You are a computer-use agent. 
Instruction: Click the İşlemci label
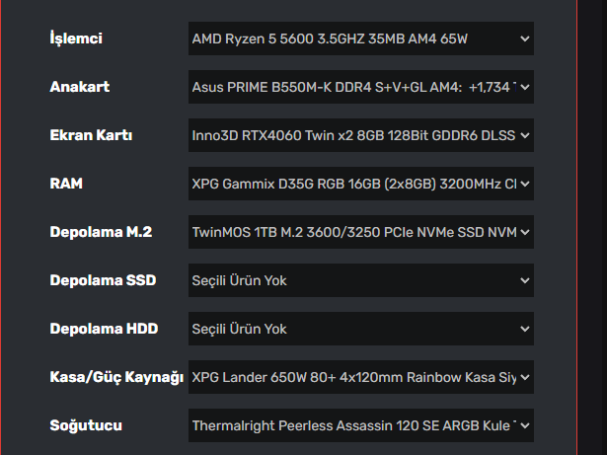76,39
